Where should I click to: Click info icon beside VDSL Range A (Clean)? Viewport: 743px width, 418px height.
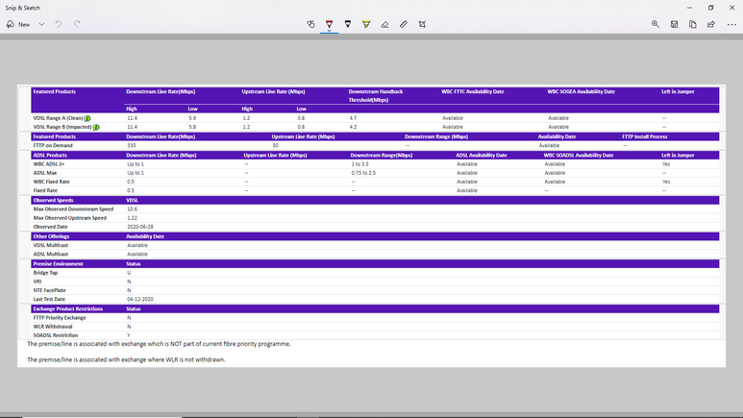tap(88, 118)
